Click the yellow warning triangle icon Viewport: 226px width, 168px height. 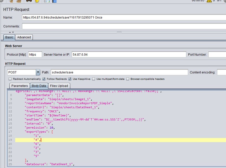point(209,1)
